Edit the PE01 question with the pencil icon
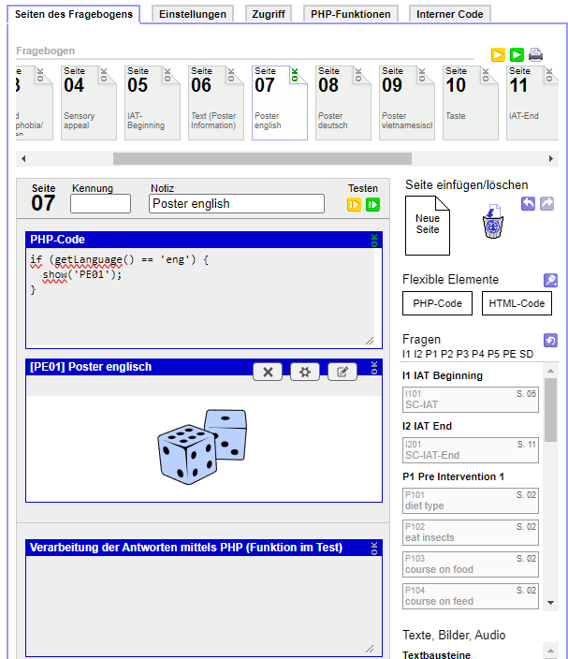The height and width of the screenshot is (659, 568). [342, 372]
